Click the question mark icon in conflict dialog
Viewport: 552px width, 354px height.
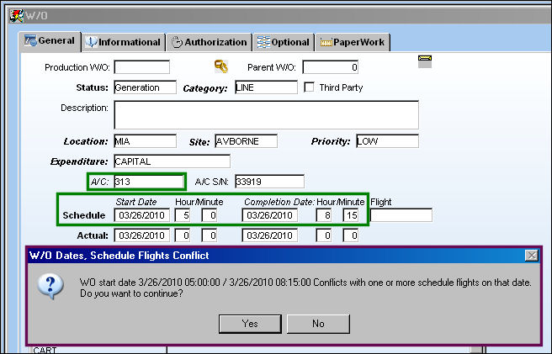pos(50,287)
